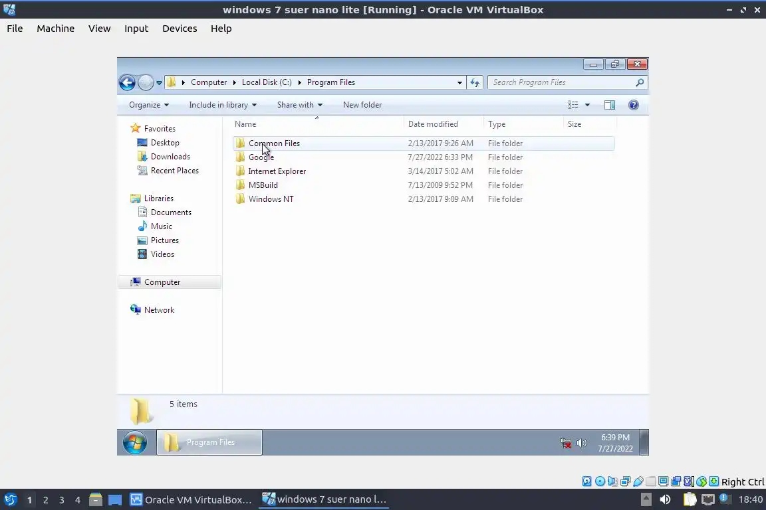This screenshot has width=766, height=510.
Task: Click the VirtualBox hard disk status icon
Action: (x=586, y=481)
